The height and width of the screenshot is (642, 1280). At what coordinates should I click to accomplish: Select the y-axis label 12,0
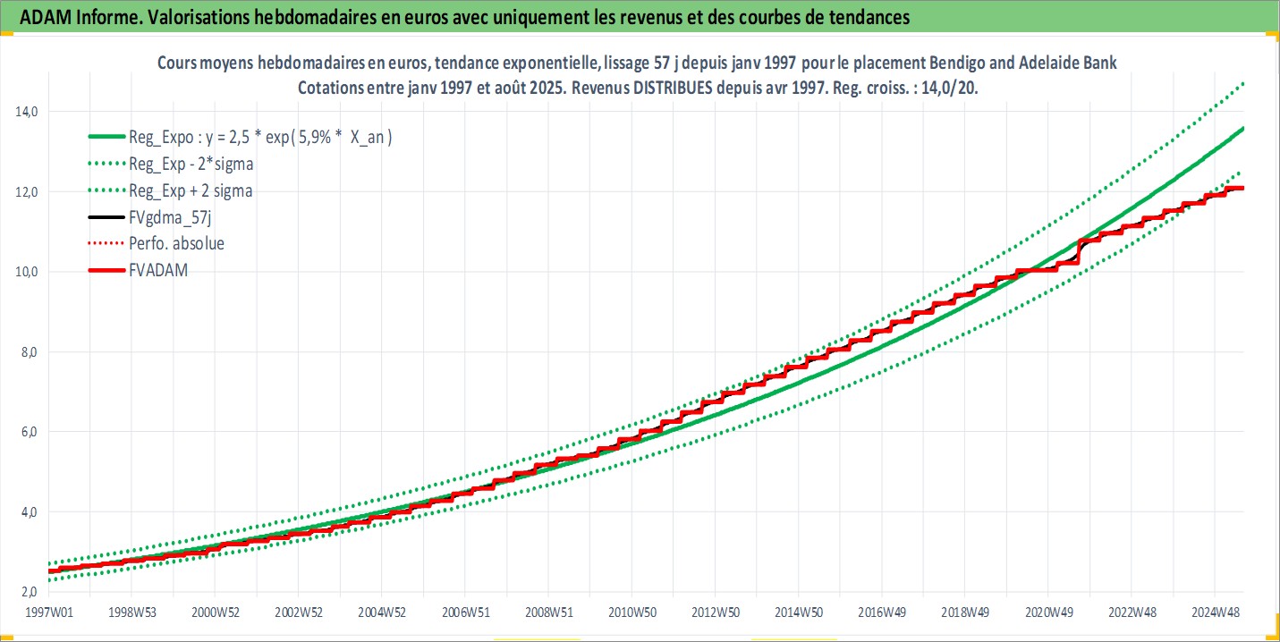point(26,191)
